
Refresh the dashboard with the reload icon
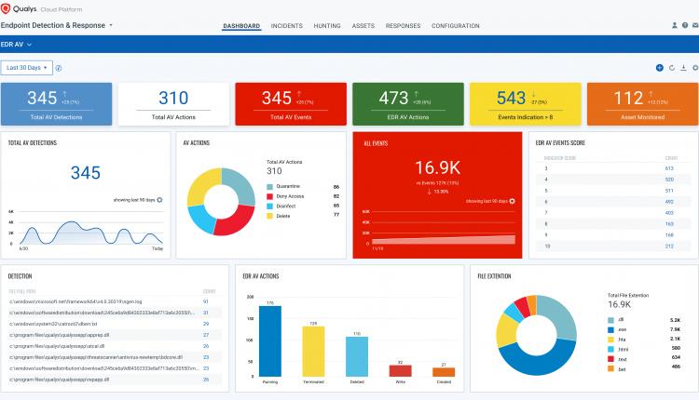pyautogui.click(x=672, y=68)
